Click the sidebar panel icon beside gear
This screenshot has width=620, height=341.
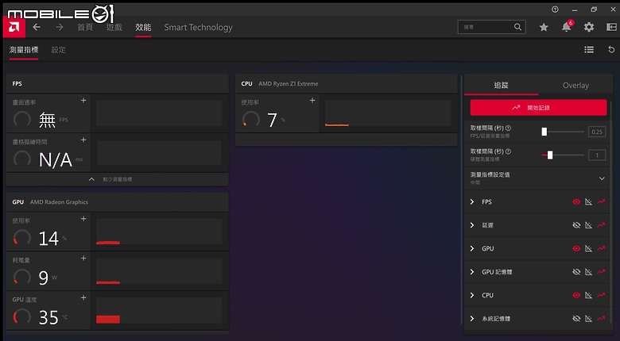611,27
